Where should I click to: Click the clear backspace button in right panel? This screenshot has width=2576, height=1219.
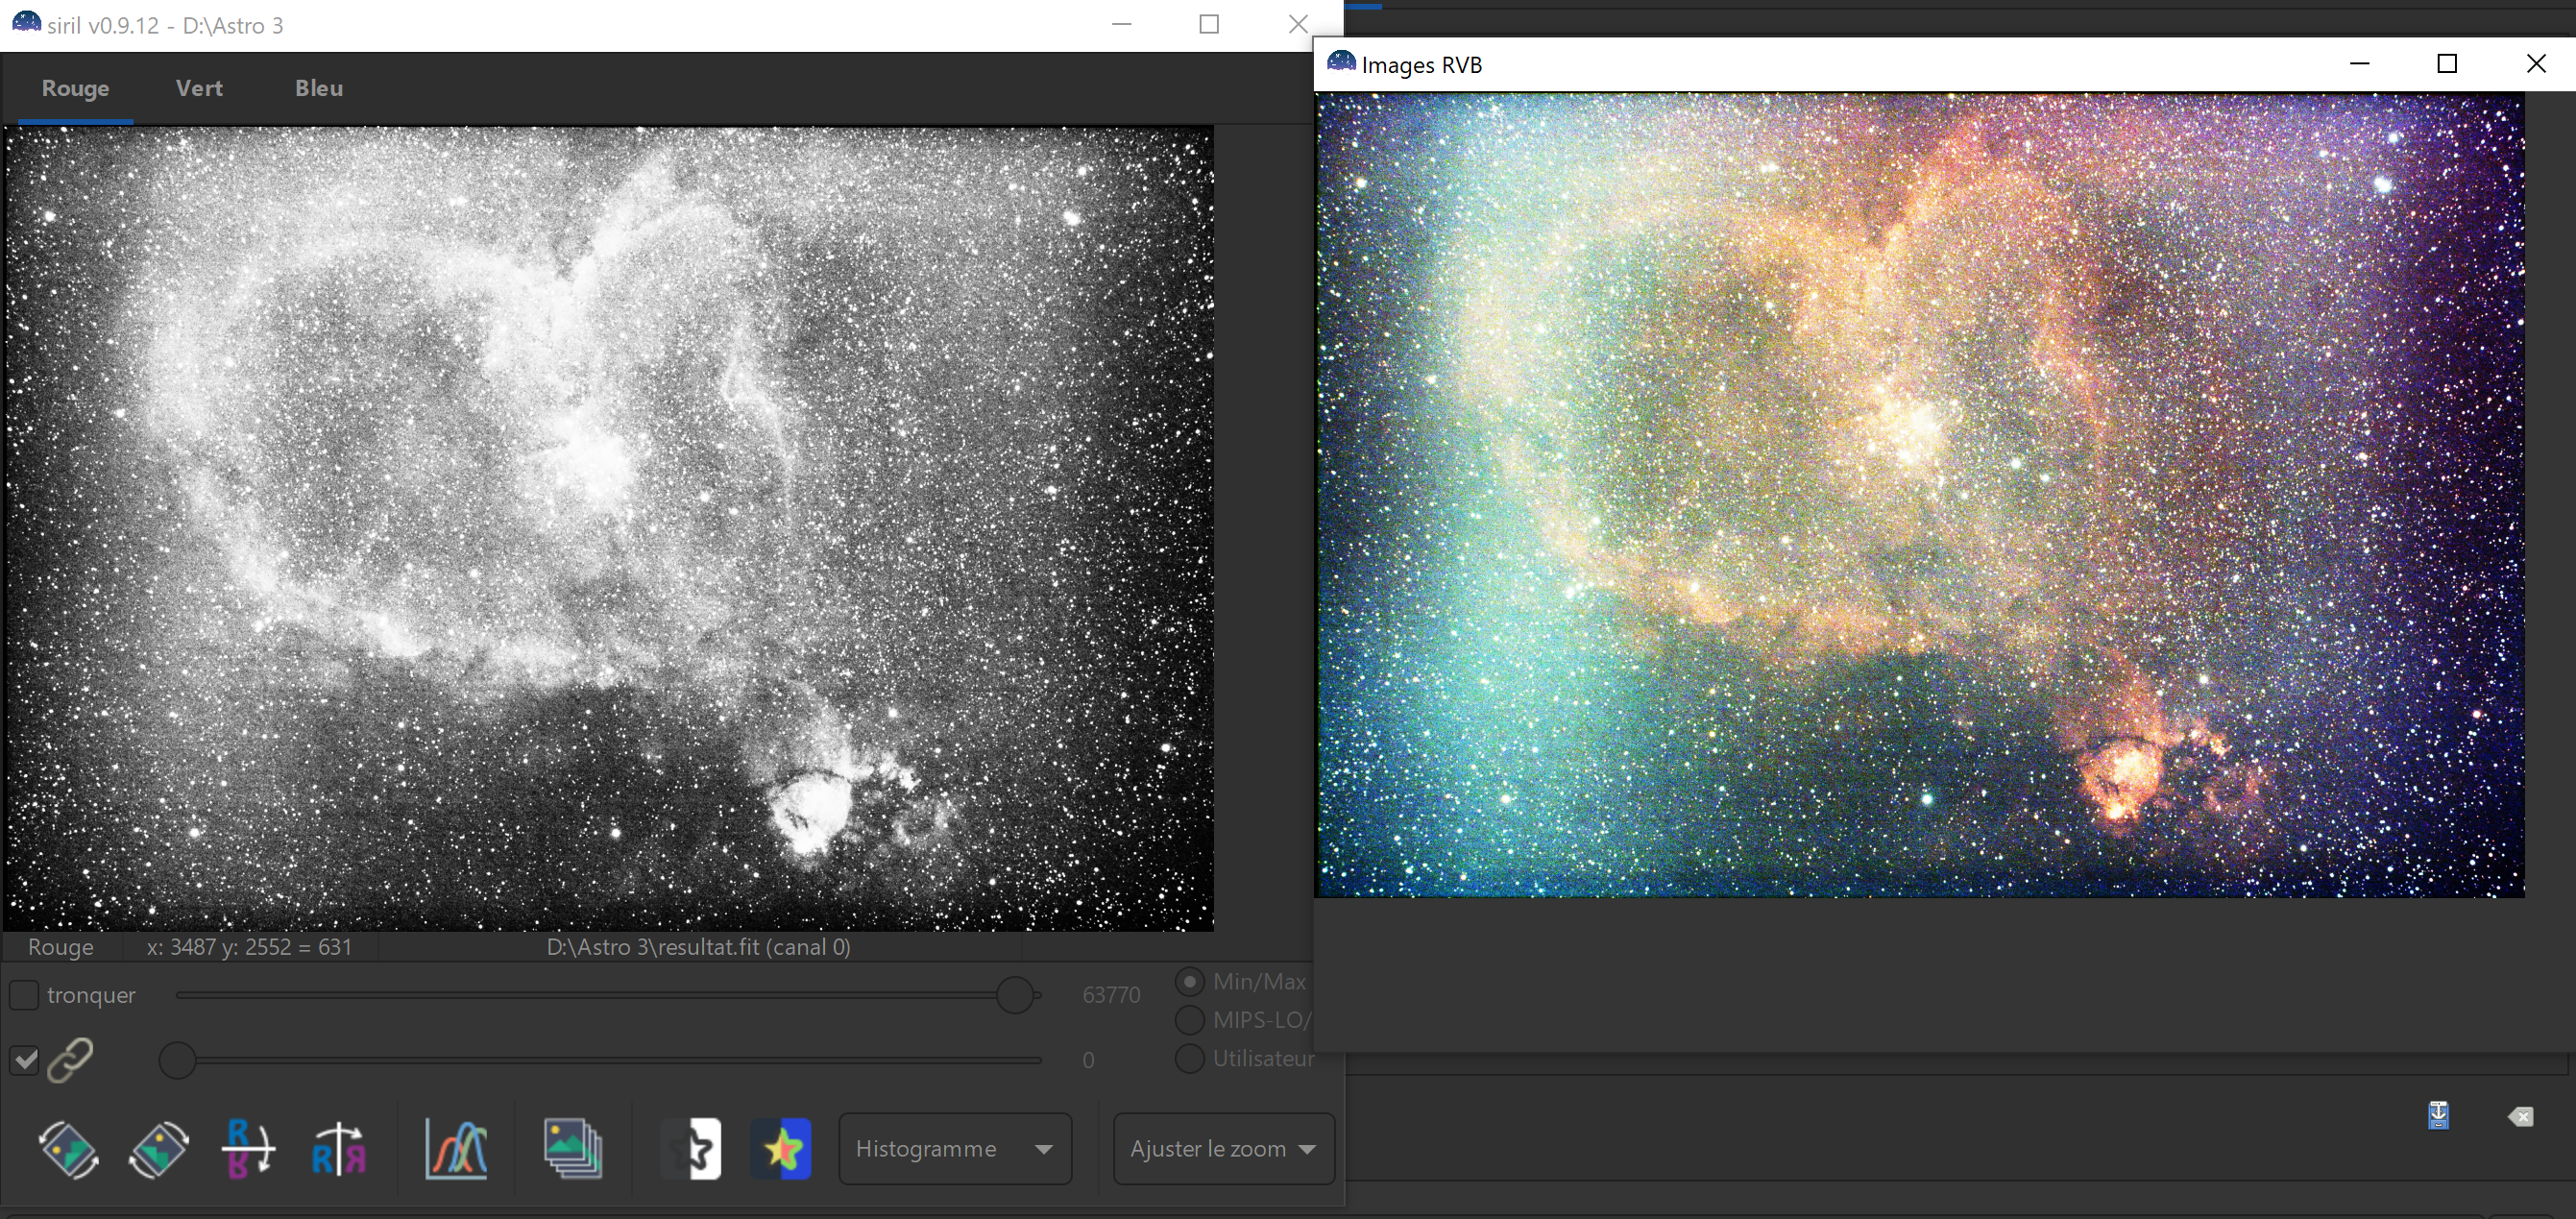point(2520,1116)
